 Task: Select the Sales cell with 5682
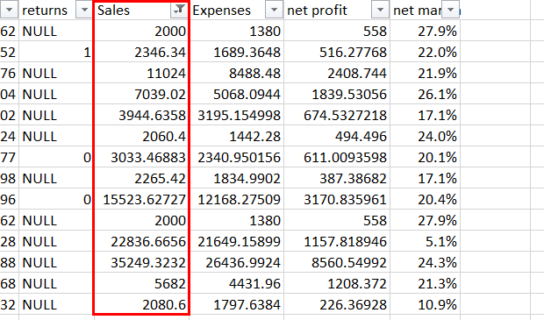pyautogui.click(x=141, y=283)
